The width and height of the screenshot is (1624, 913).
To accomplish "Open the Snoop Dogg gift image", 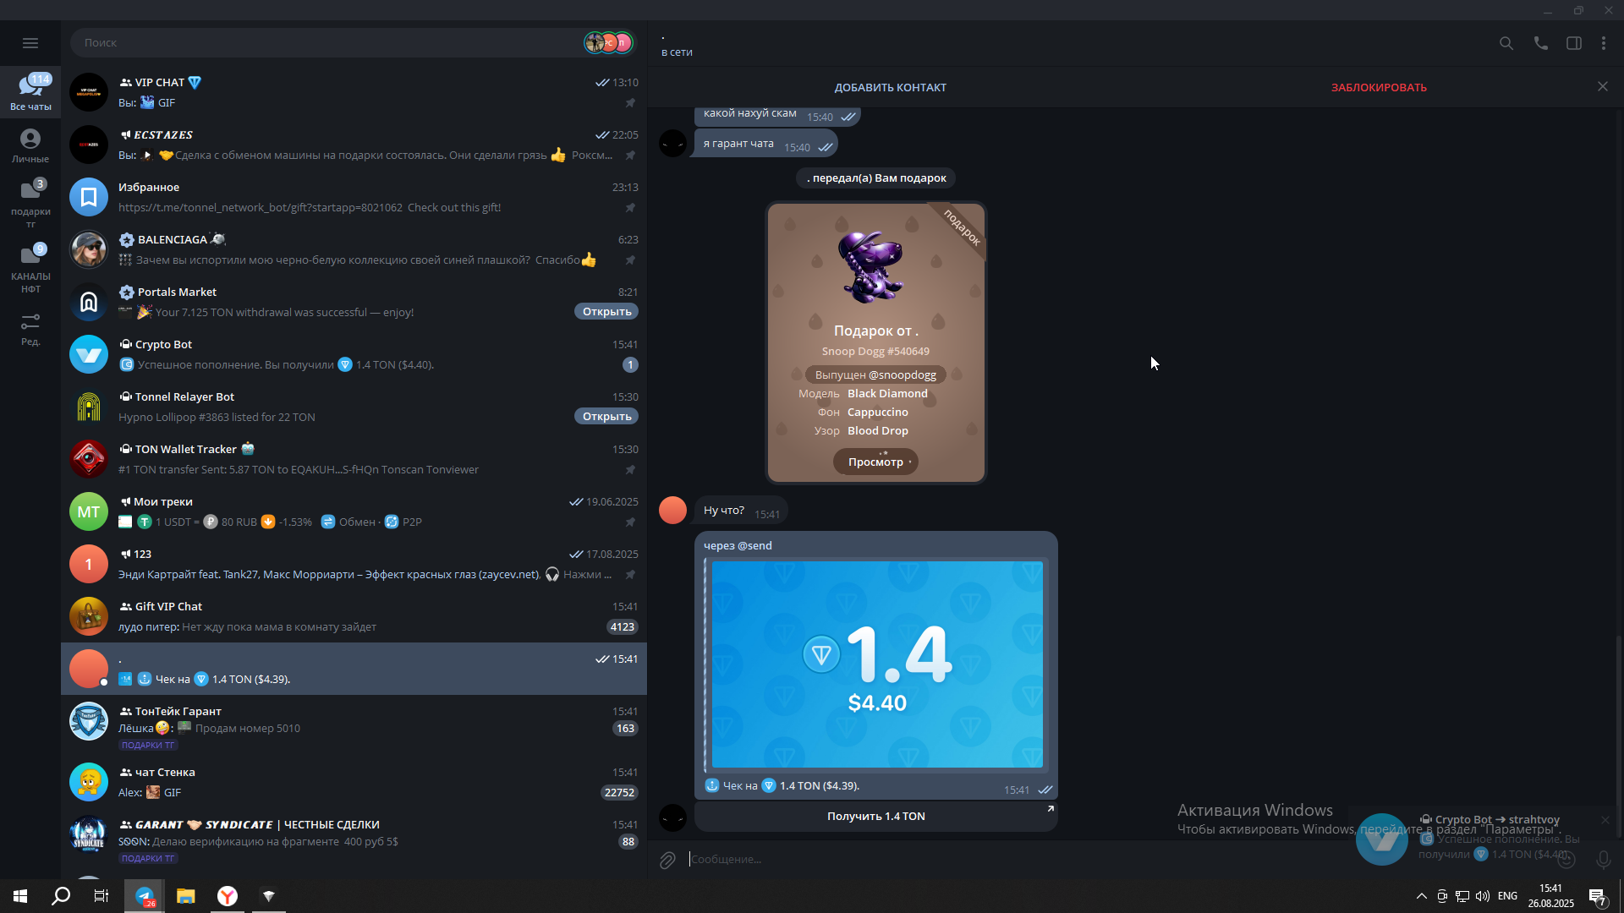I will tap(872, 266).
